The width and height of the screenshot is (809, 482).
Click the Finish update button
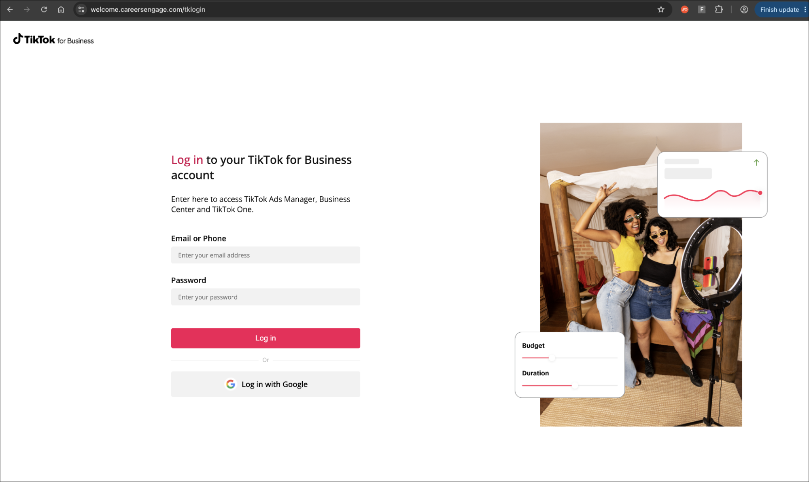[779, 9]
